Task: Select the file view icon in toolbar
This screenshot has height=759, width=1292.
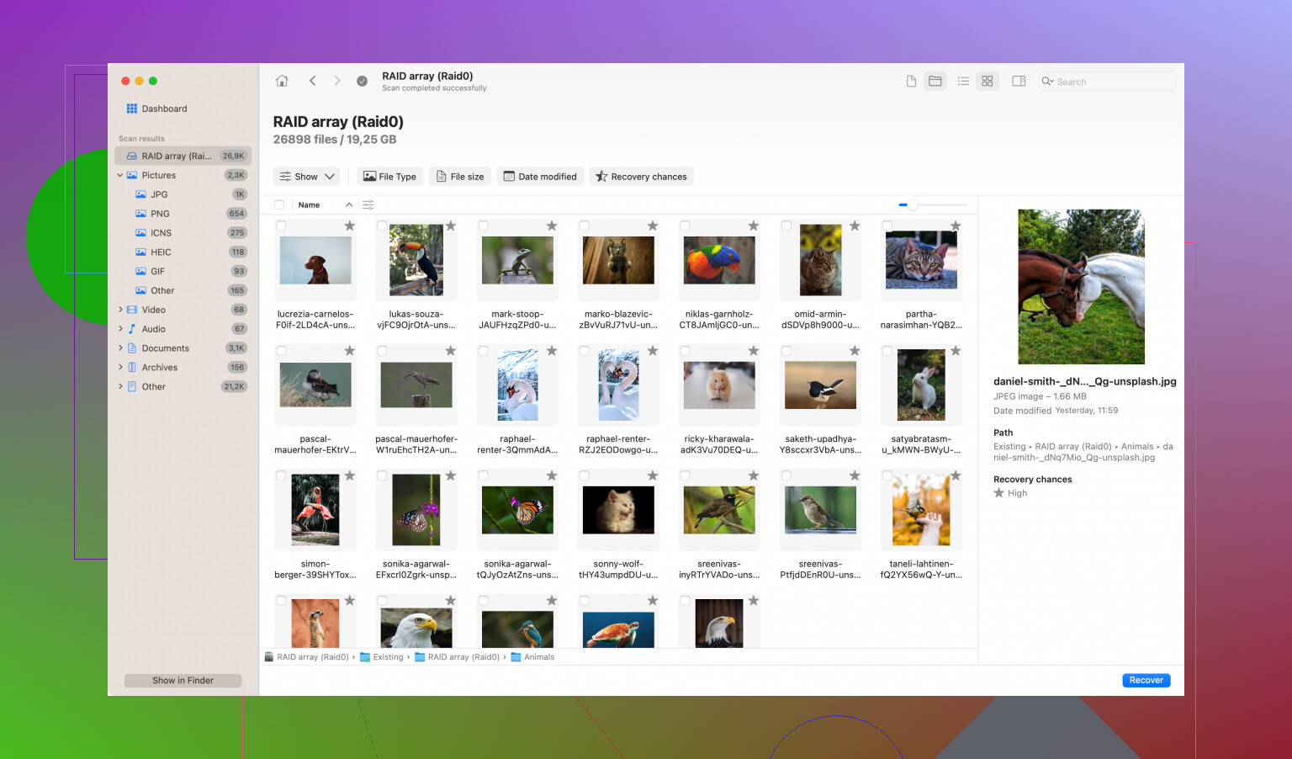Action: (x=911, y=81)
